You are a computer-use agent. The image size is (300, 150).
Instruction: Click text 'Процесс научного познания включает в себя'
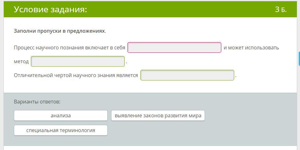coord(69,48)
